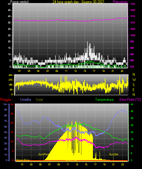Screen dimensions: 142x169
Task: Click the W compass direction label
Action: tap(134, 80)
